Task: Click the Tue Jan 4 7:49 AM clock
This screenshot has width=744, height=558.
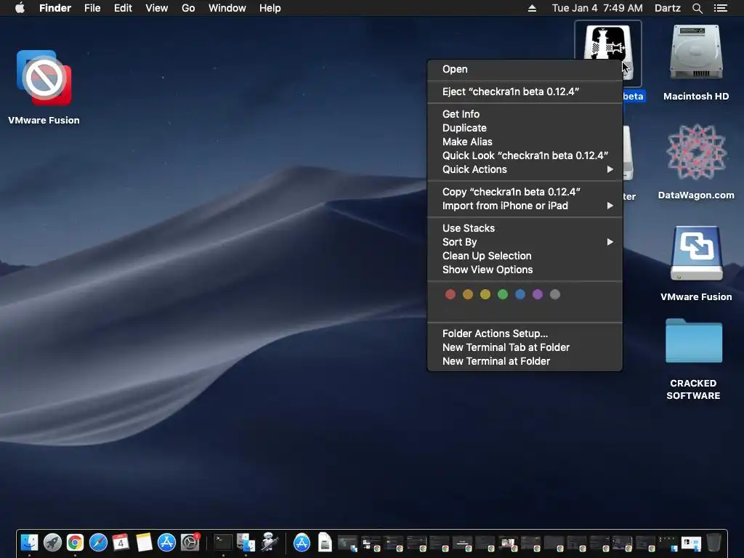Action: pyautogui.click(x=597, y=8)
